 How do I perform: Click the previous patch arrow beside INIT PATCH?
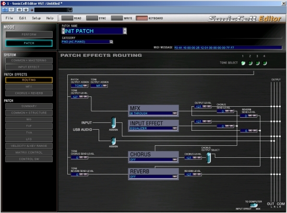pos(63,31)
